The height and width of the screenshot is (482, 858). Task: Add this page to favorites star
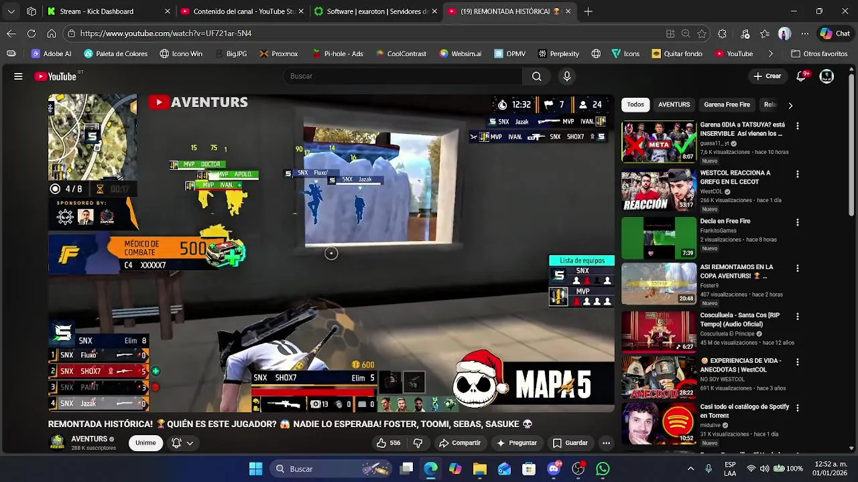coord(702,33)
